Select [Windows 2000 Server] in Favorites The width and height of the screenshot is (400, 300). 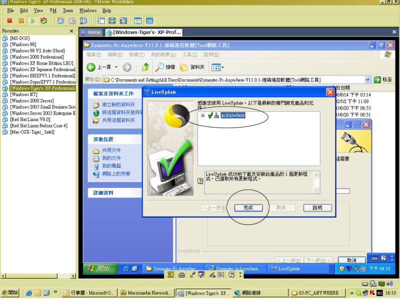tap(32, 101)
